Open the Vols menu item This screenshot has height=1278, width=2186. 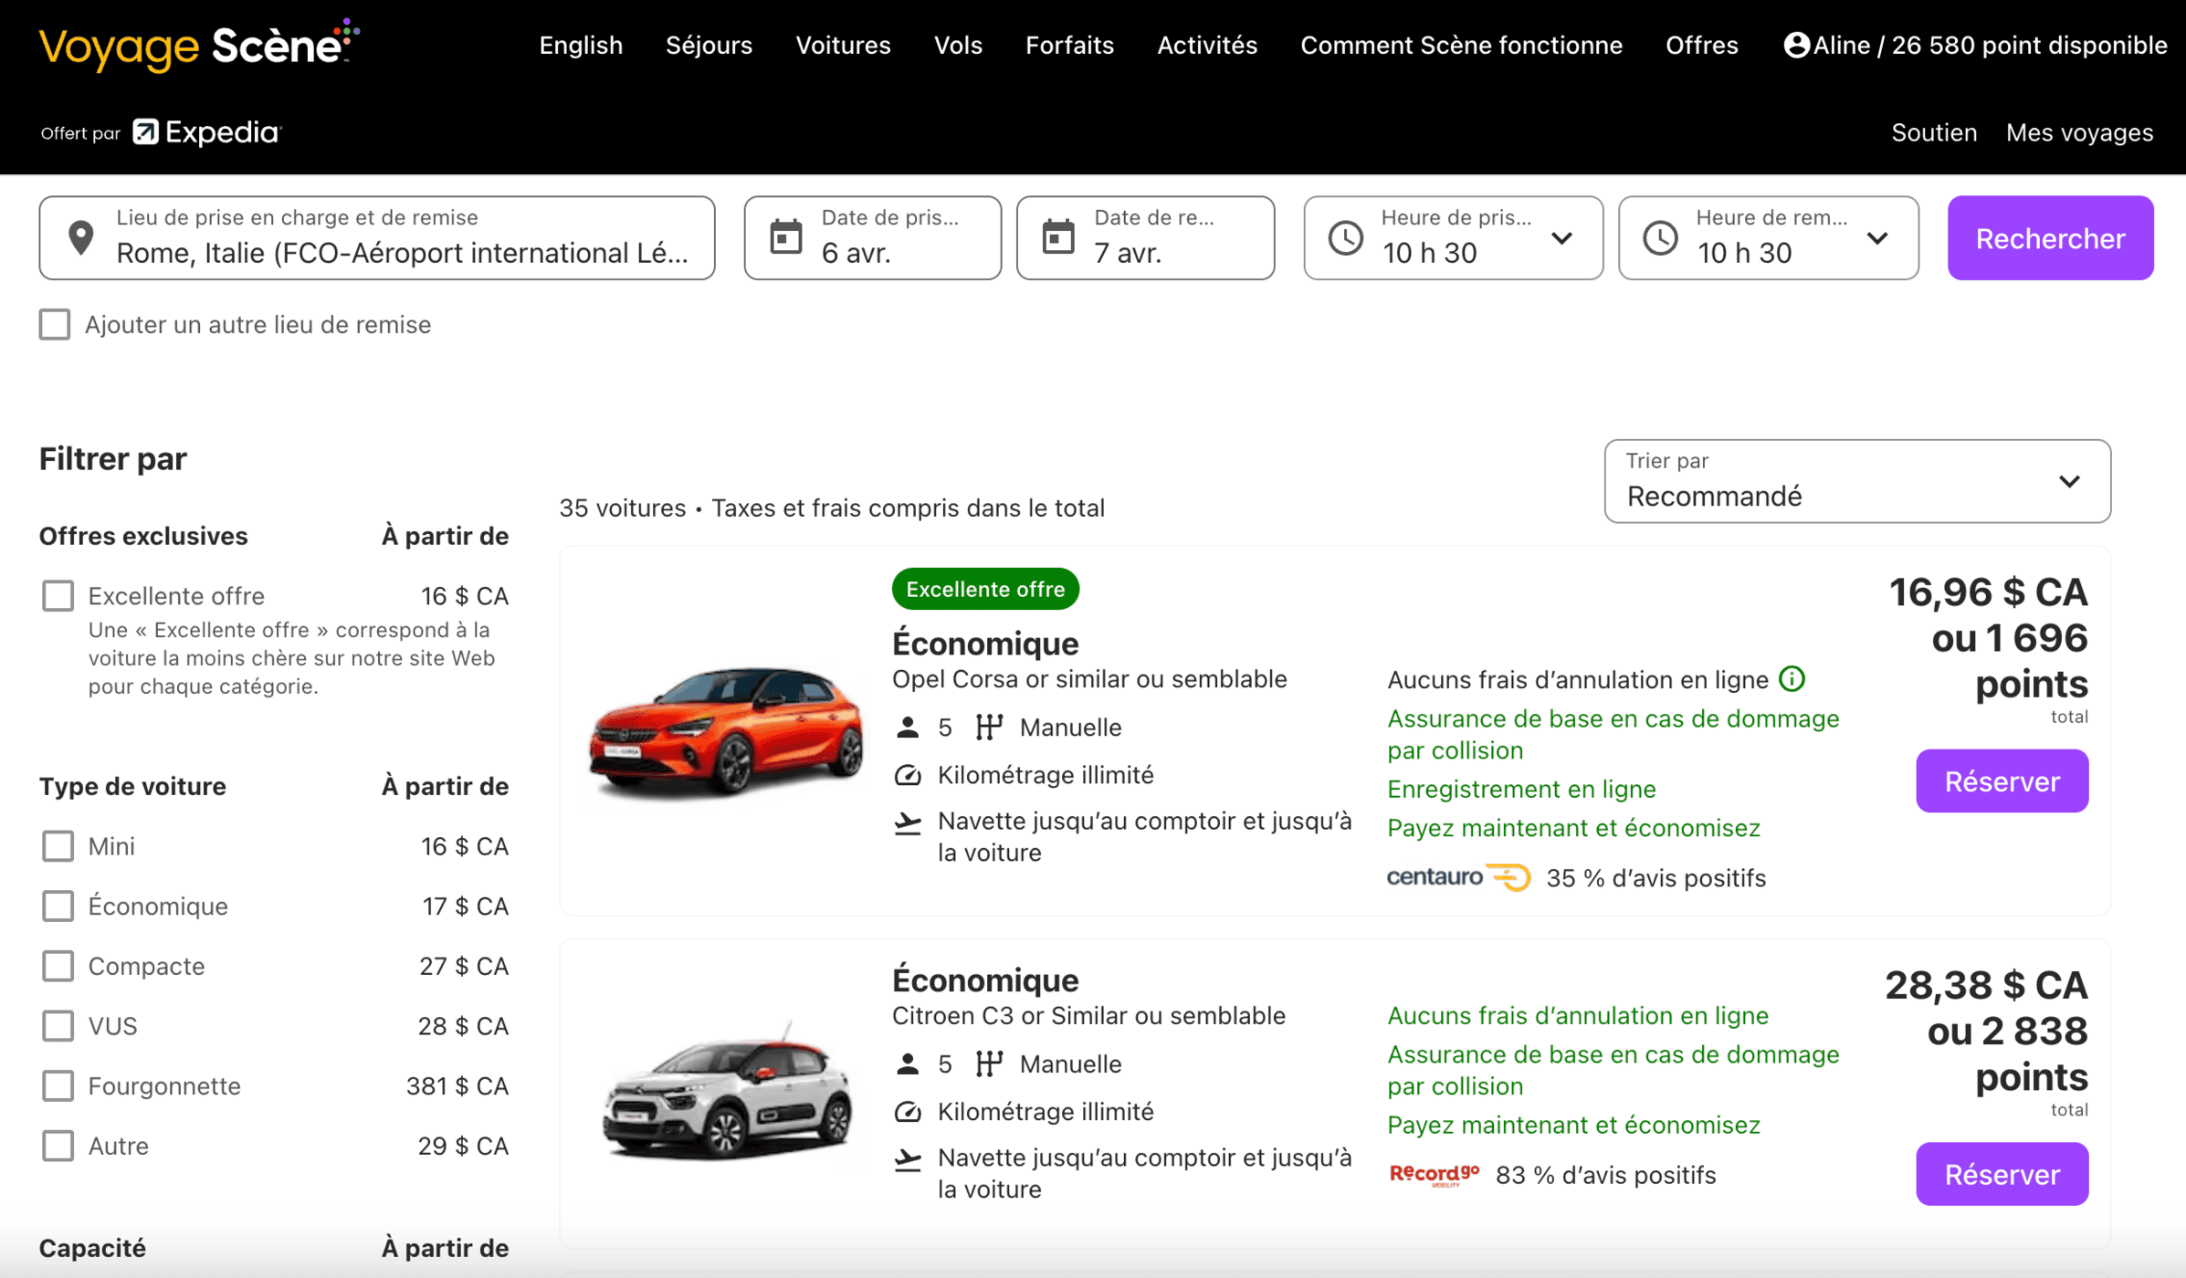click(x=958, y=45)
